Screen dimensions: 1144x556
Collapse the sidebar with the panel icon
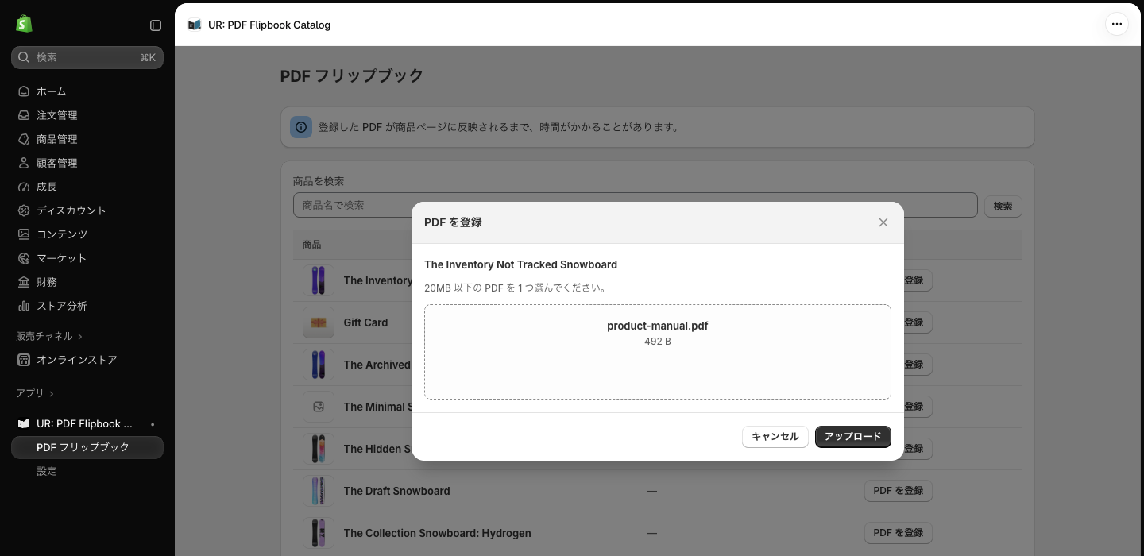(x=156, y=25)
